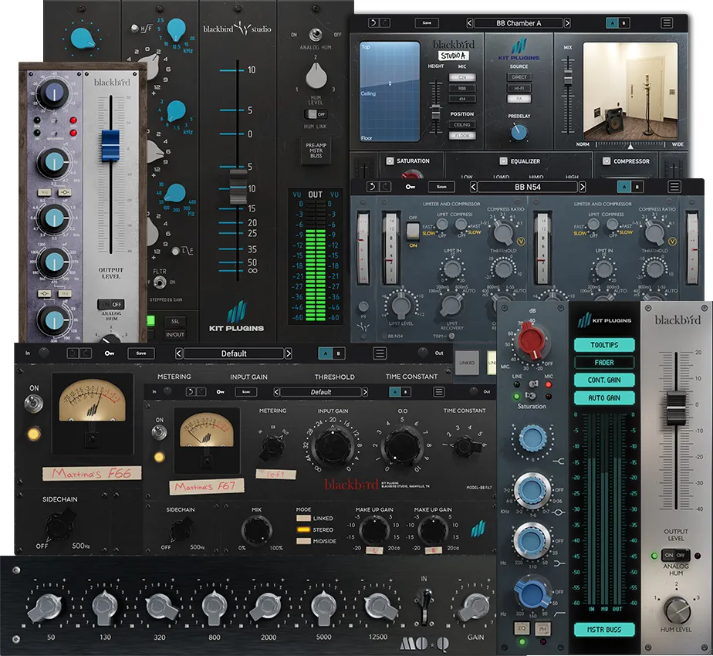Click the red dB gain knob on channel strip
The width and height of the screenshot is (713, 656).
pos(530,340)
